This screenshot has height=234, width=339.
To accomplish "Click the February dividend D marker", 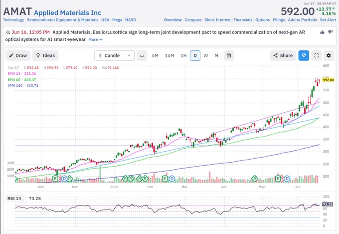I will click(x=172, y=179).
